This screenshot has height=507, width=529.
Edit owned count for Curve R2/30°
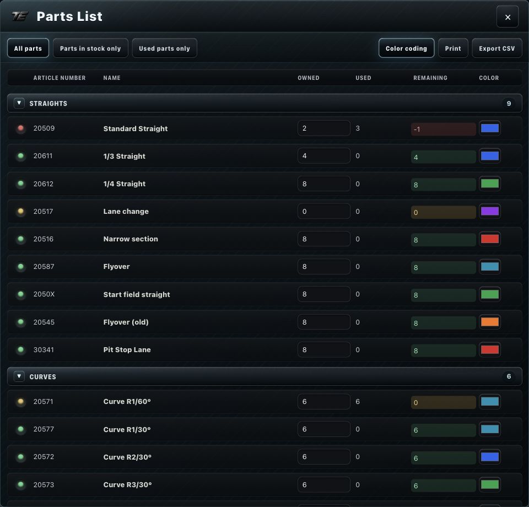coord(324,457)
